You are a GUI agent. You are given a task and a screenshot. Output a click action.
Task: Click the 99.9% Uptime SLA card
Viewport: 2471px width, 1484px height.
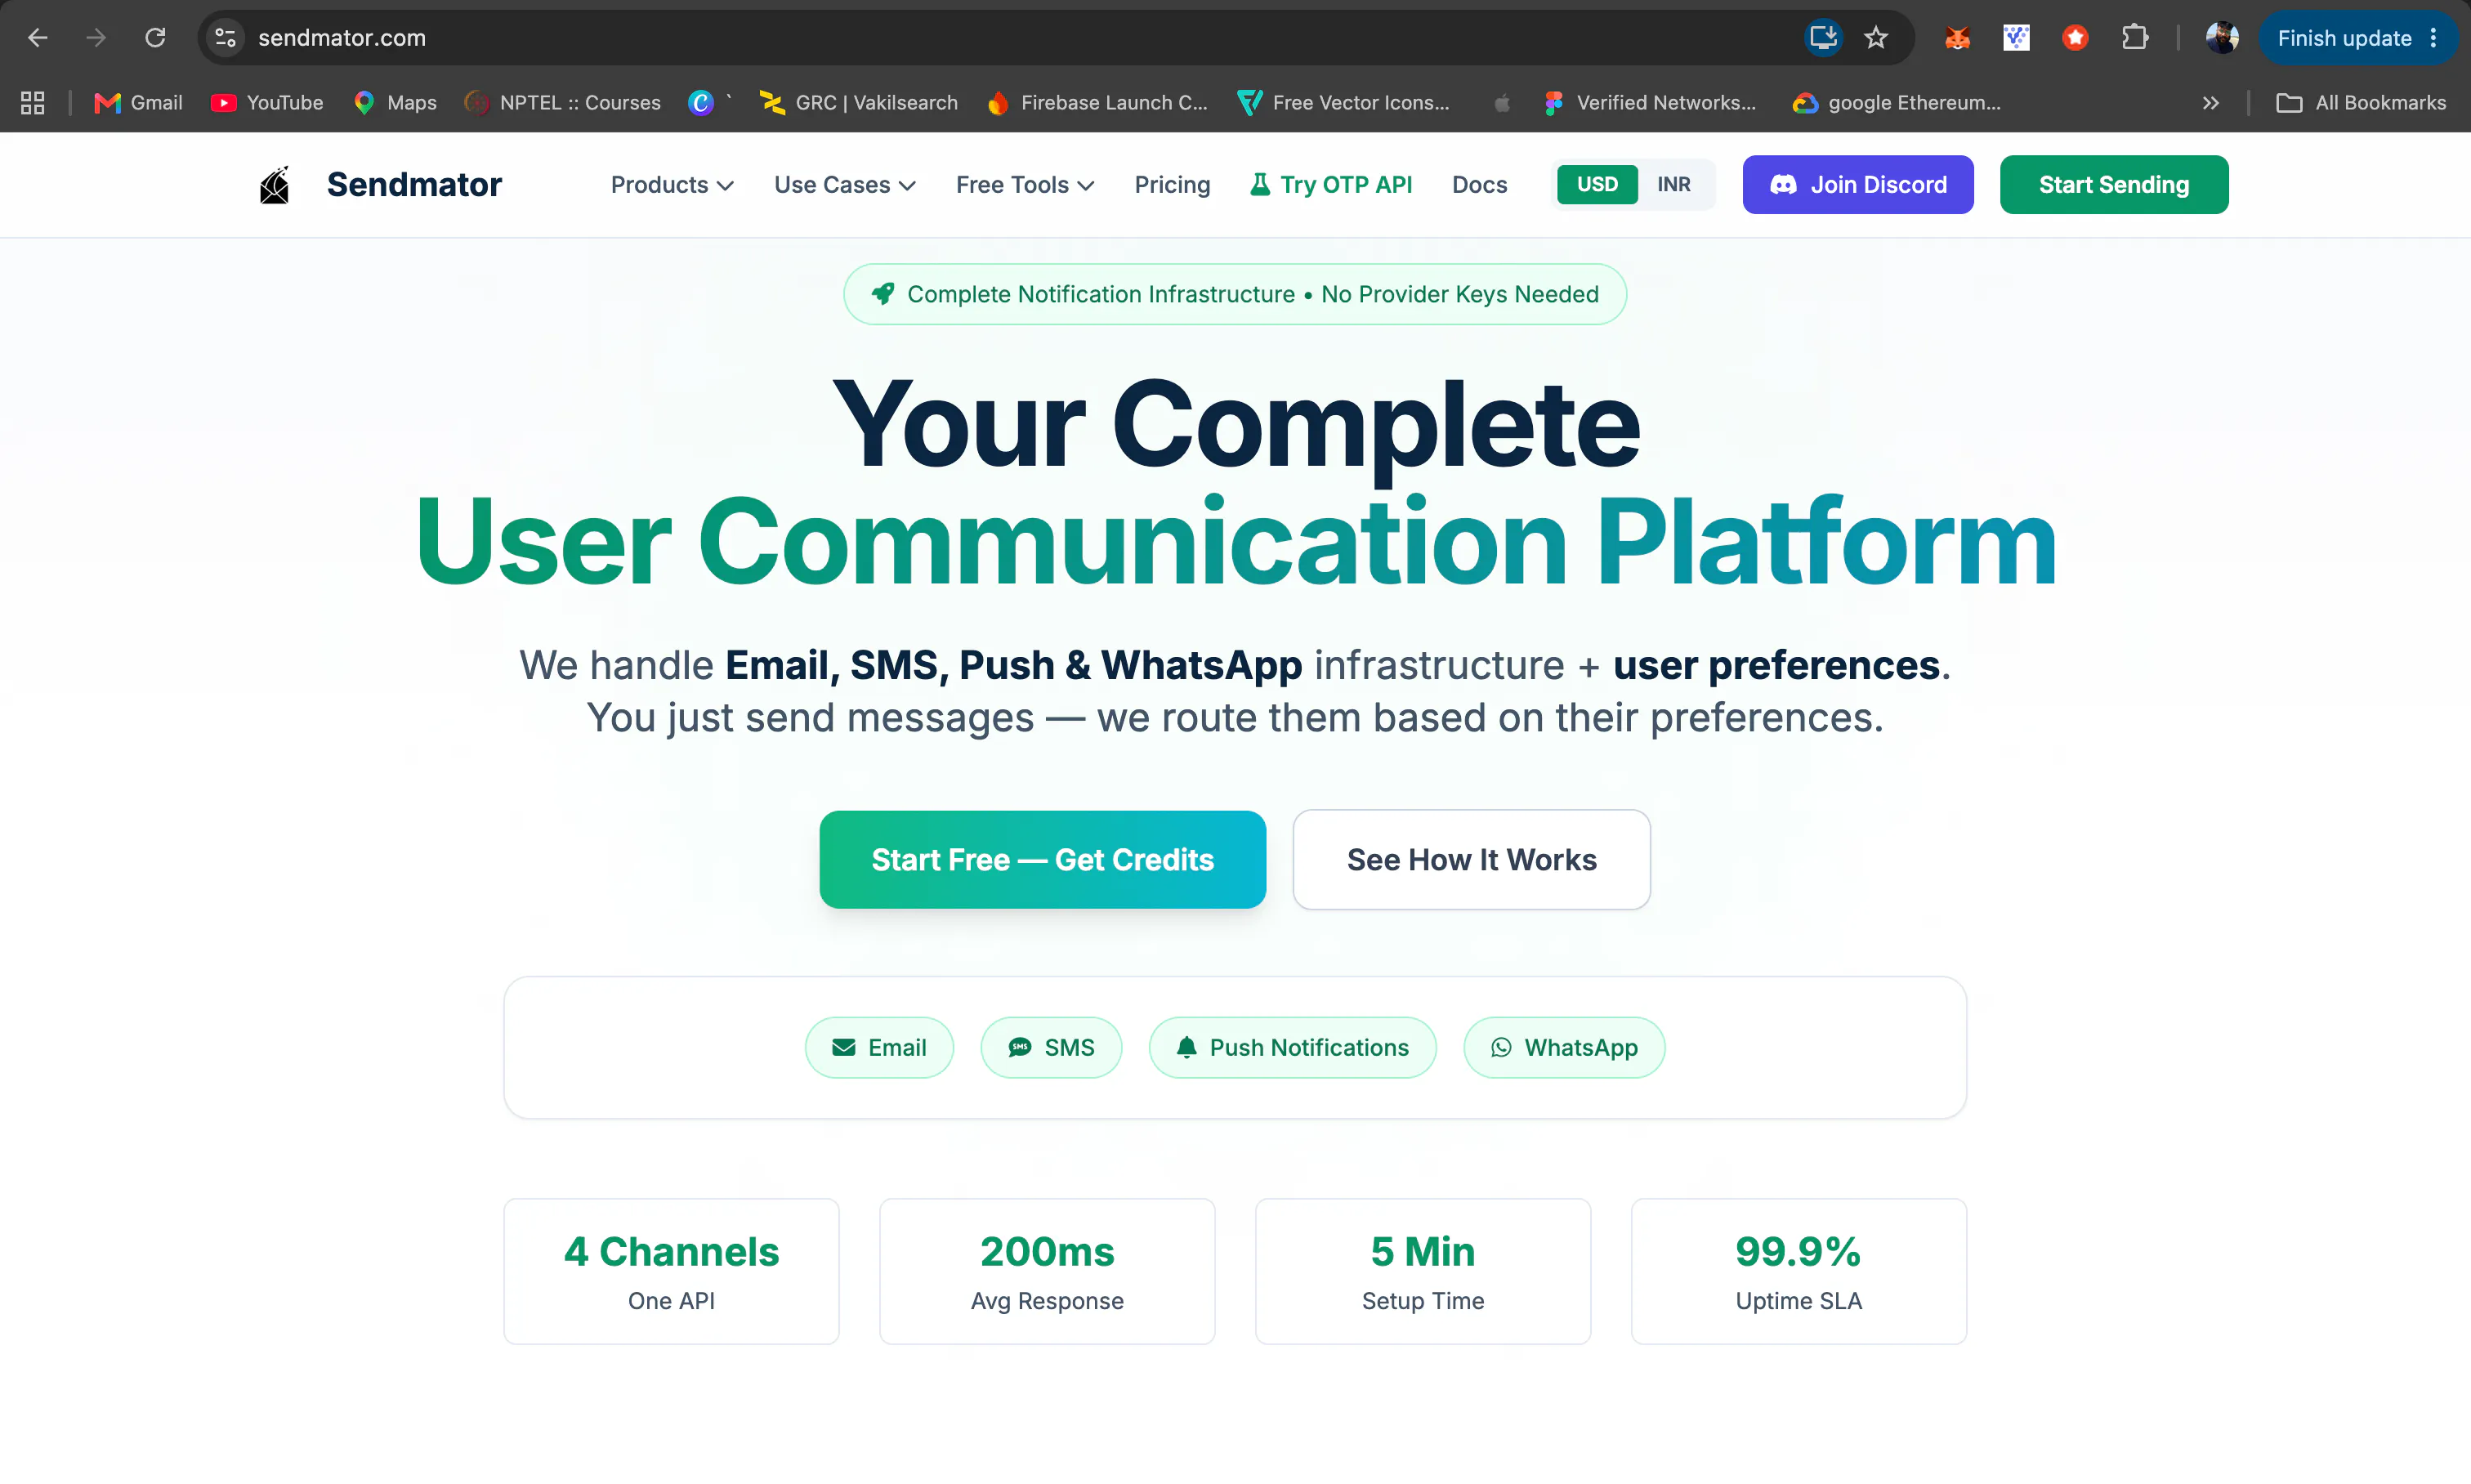(x=1799, y=1272)
